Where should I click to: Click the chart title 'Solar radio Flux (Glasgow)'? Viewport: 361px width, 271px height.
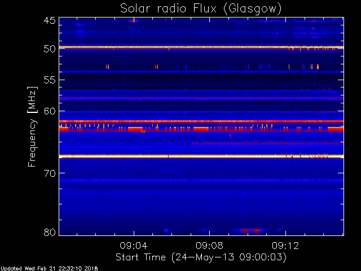201,8
